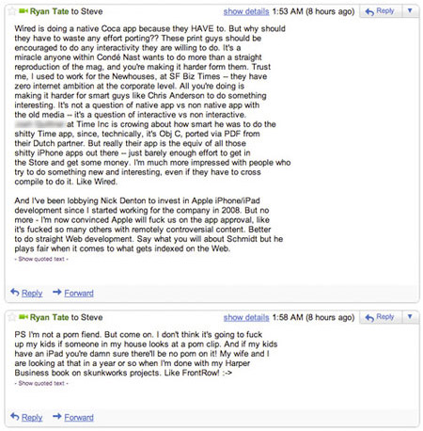Click the forward arrow icon under first message
This screenshot has width=423, height=431.
tap(57, 292)
